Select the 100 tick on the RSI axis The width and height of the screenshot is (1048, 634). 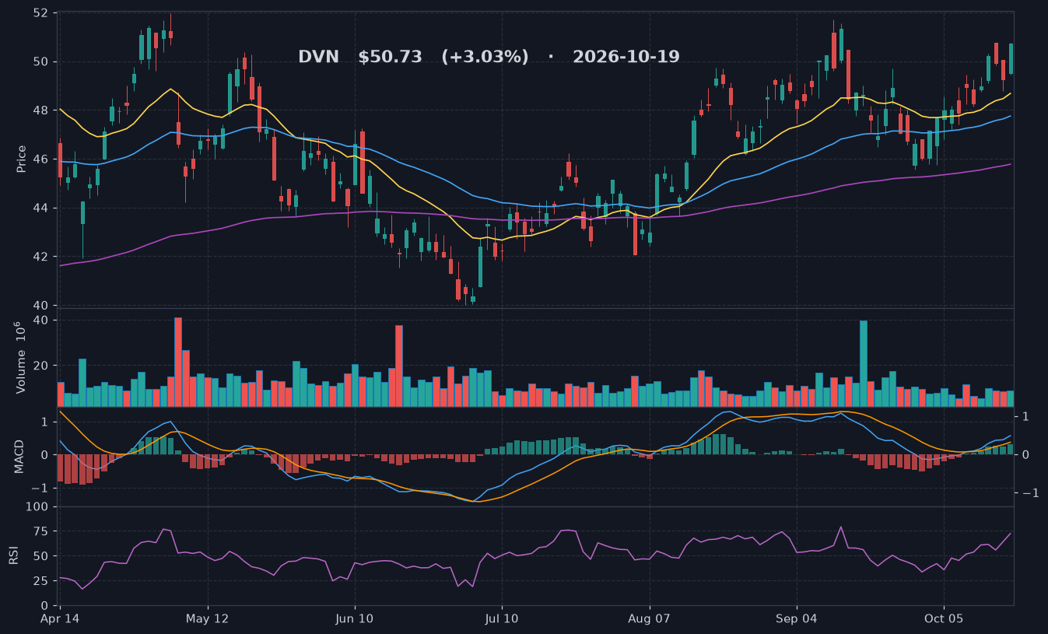click(38, 507)
